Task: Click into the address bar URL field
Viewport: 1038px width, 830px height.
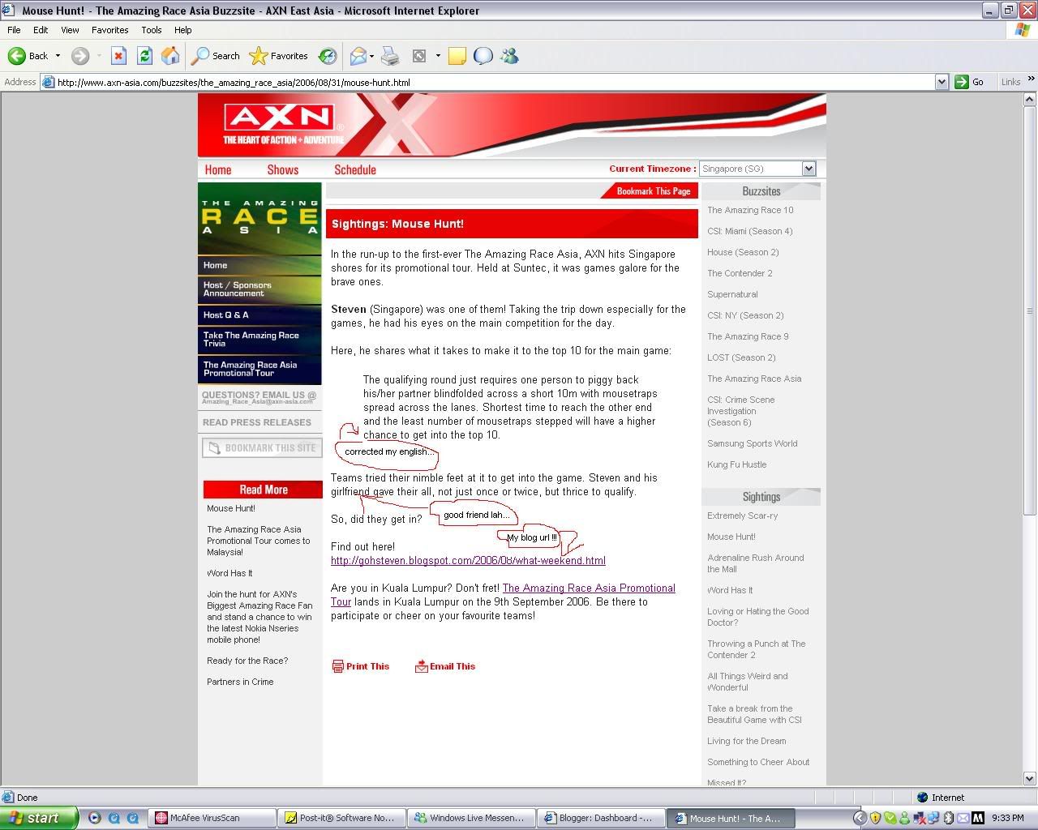Action: point(494,82)
